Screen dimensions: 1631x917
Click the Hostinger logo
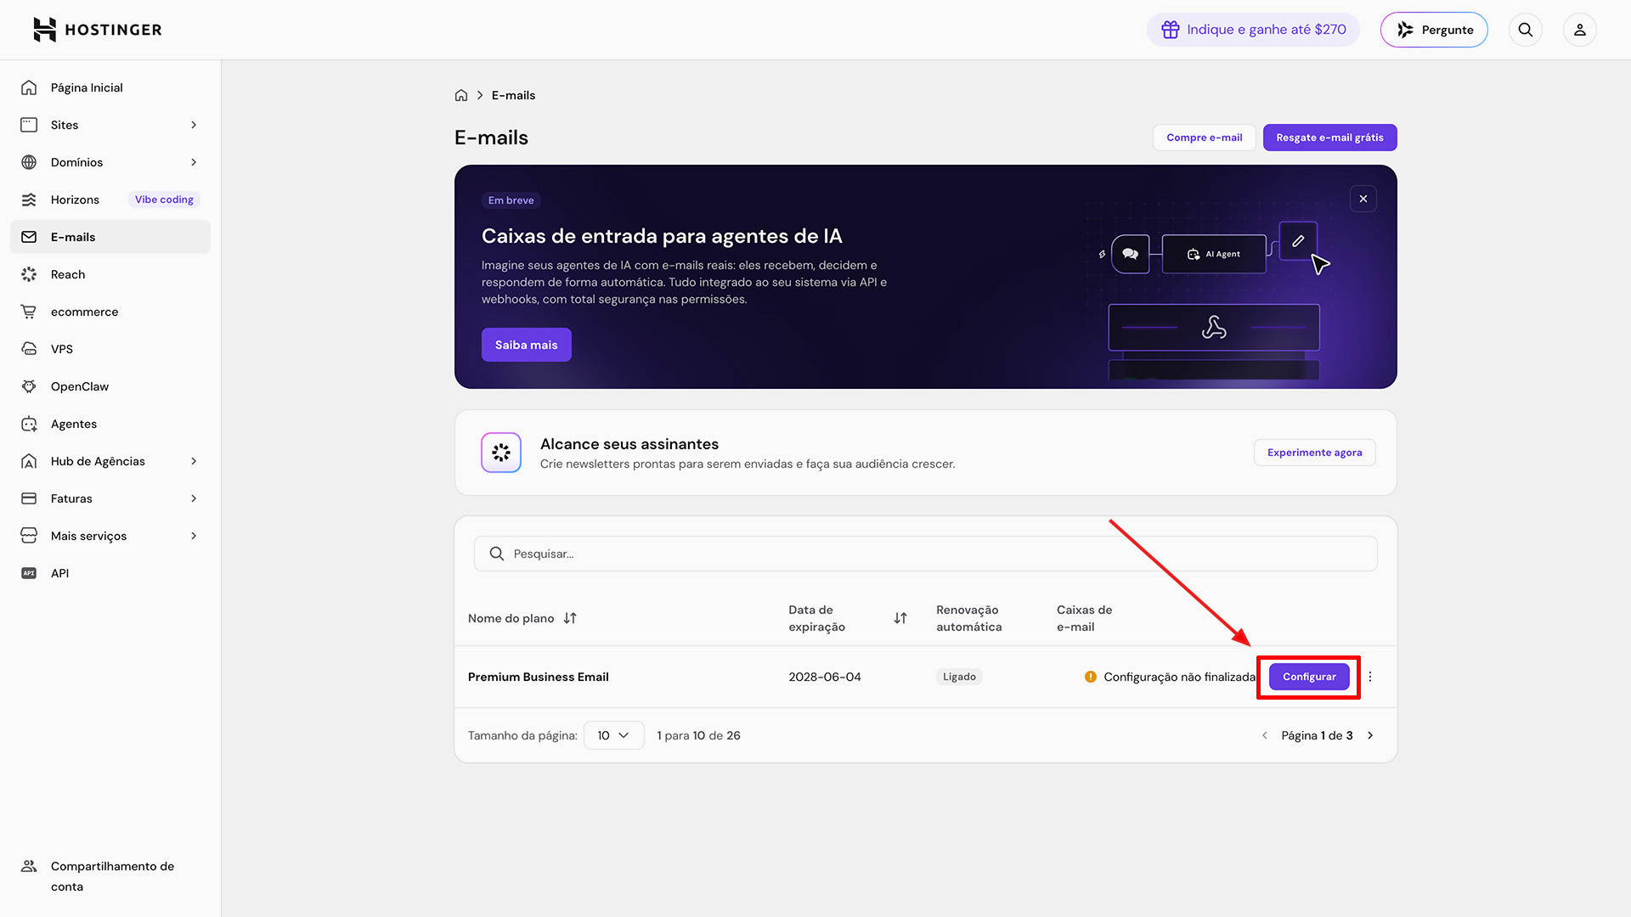97,30
